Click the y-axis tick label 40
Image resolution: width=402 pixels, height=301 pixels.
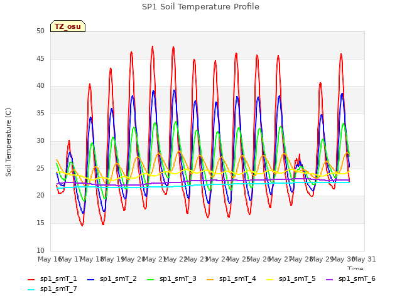pos(40,86)
